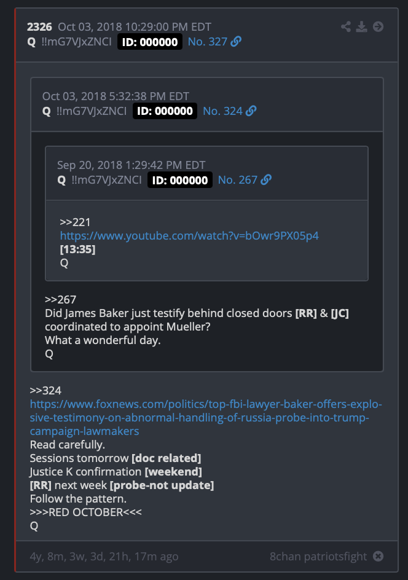Click the >>221 reply reference
Image resolution: width=408 pixels, height=580 pixels.
(x=75, y=222)
